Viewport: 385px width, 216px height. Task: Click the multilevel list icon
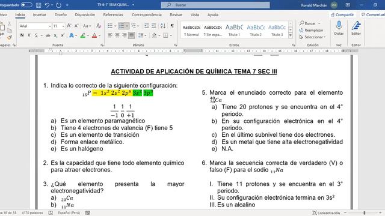134,26
